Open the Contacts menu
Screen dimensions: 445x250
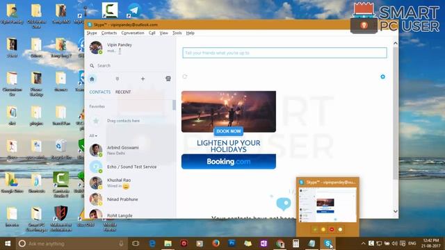click(x=109, y=33)
